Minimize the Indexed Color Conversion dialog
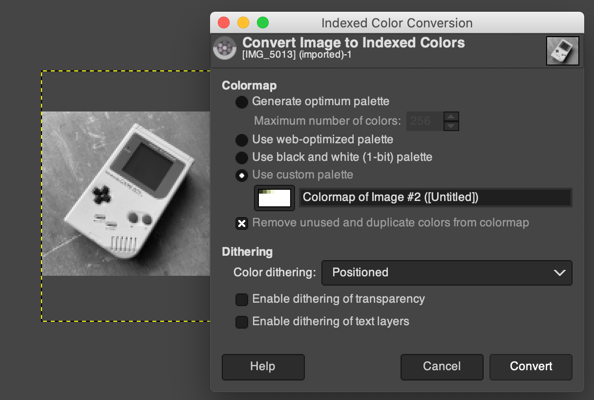This screenshot has width=594, height=400. [243, 22]
